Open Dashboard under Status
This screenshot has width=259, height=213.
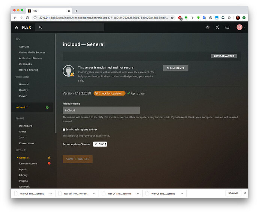tap(26, 126)
